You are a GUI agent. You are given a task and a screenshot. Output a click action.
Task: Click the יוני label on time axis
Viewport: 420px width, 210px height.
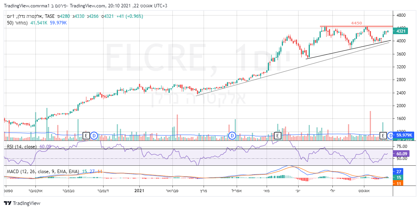pyautogui.click(x=298, y=191)
